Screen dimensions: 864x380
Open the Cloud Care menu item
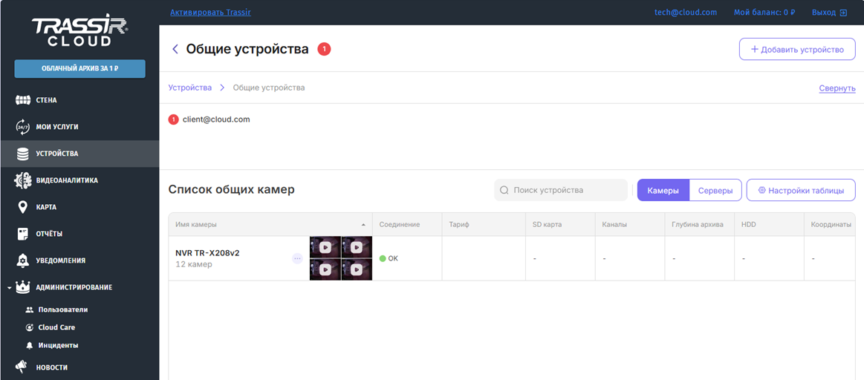pos(56,327)
